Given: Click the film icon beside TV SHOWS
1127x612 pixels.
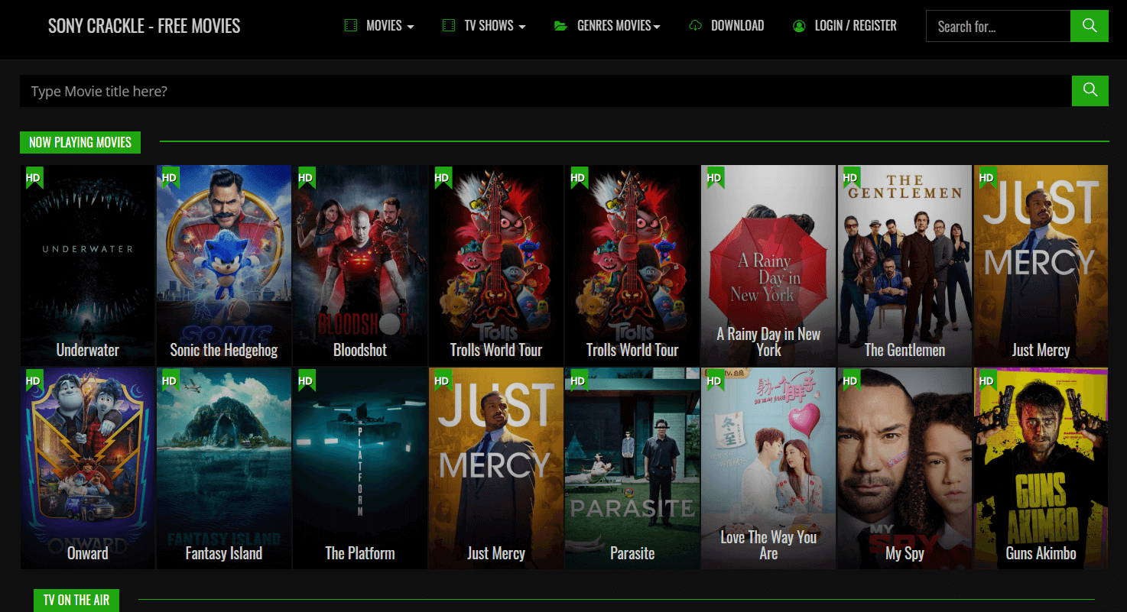Looking at the screenshot, I should pos(449,26).
